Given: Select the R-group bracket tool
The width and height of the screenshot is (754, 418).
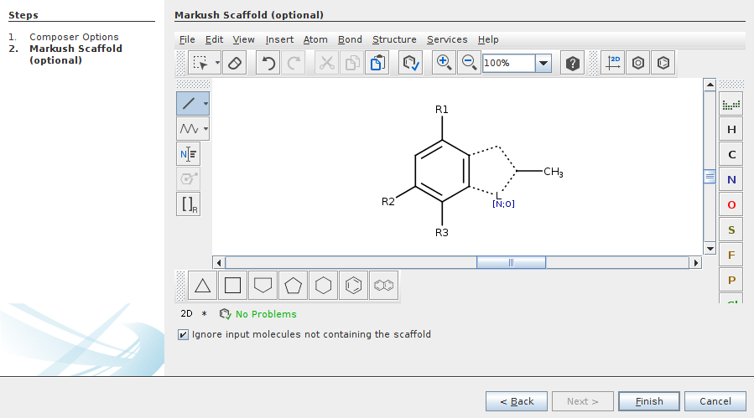Looking at the screenshot, I should click(189, 204).
